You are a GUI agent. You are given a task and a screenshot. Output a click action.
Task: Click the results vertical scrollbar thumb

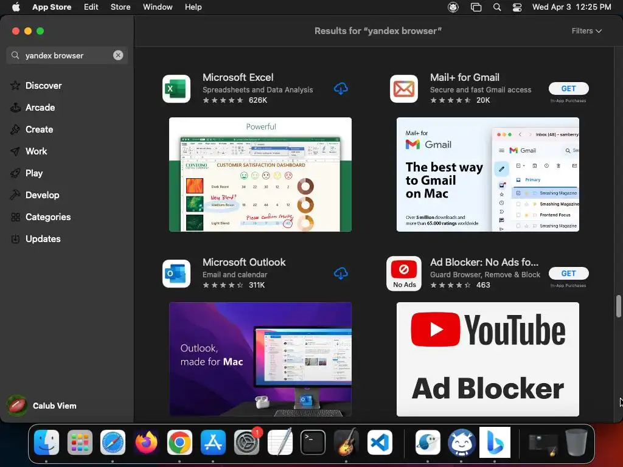coord(618,306)
